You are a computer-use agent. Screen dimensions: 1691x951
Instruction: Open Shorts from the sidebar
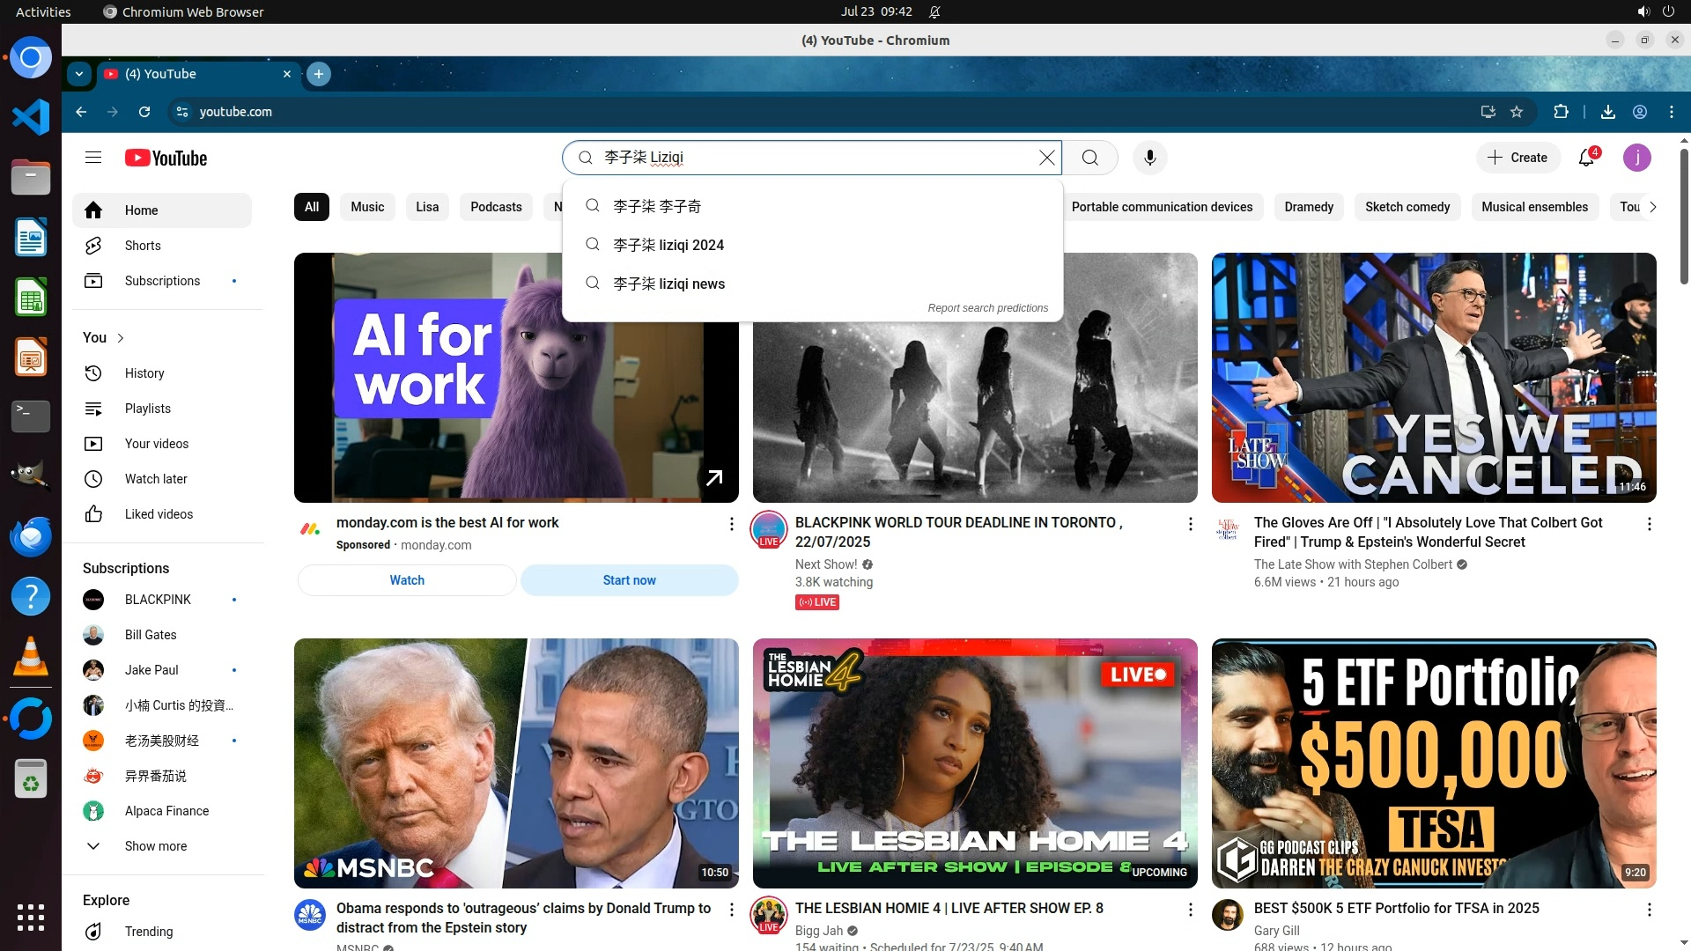143,246
